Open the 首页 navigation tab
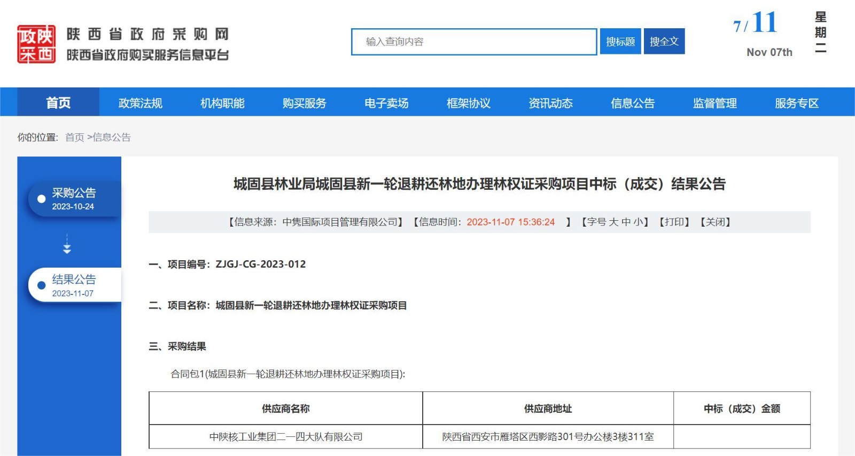Screen dimensions: 855x456 (x=58, y=103)
